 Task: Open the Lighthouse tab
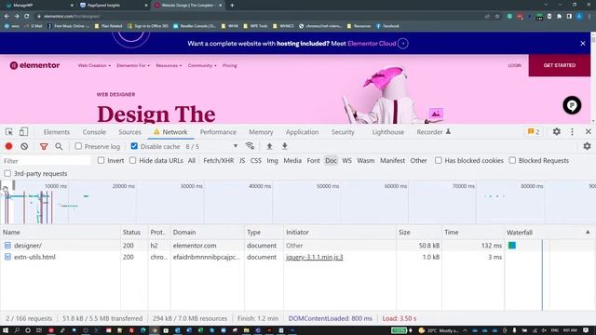pos(388,132)
